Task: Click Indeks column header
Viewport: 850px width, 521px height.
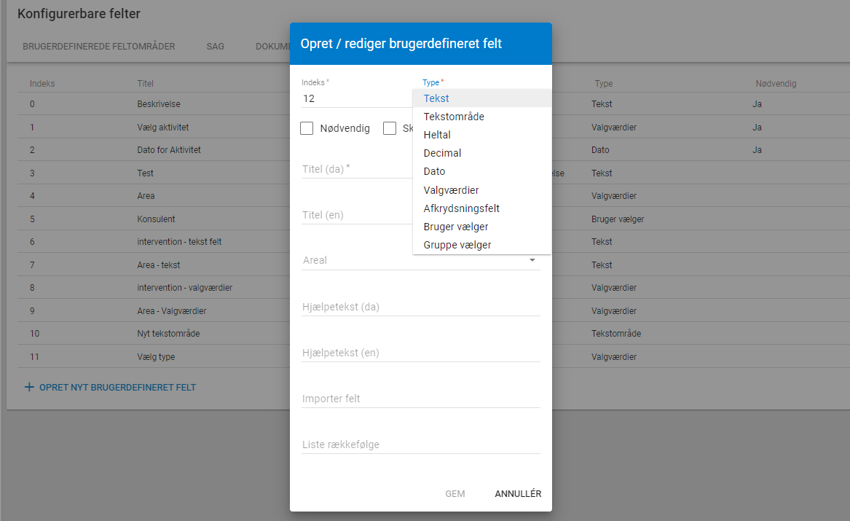Action: pyautogui.click(x=42, y=84)
